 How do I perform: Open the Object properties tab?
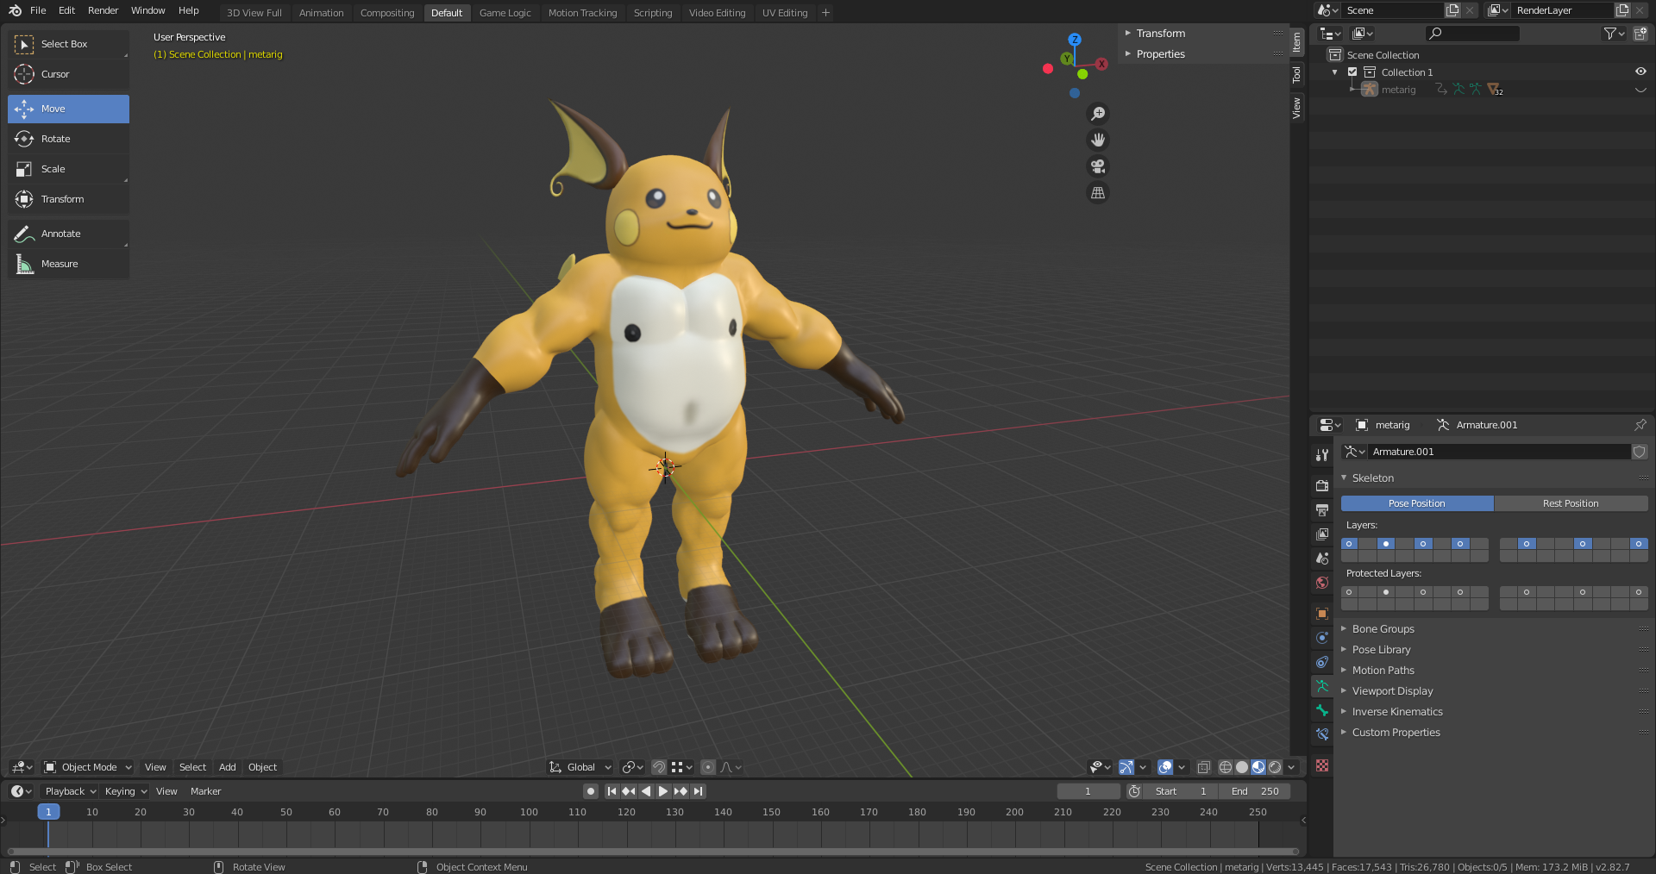pos(1321,614)
